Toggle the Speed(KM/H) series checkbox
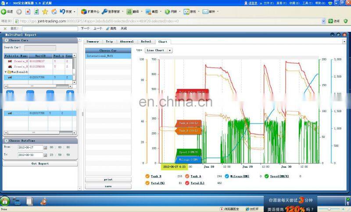The image size is (351, 212). (x=266, y=176)
